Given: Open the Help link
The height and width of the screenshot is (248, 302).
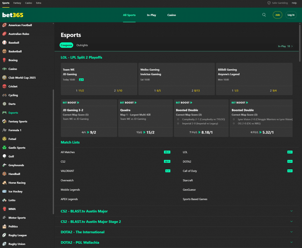Looking at the screenshot, I should (x=294, y=3).
